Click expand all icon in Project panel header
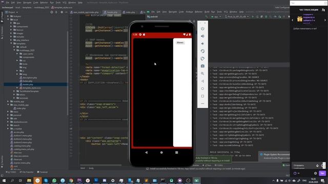Viewport: 328px width, 184px height. tap(56, 12)
